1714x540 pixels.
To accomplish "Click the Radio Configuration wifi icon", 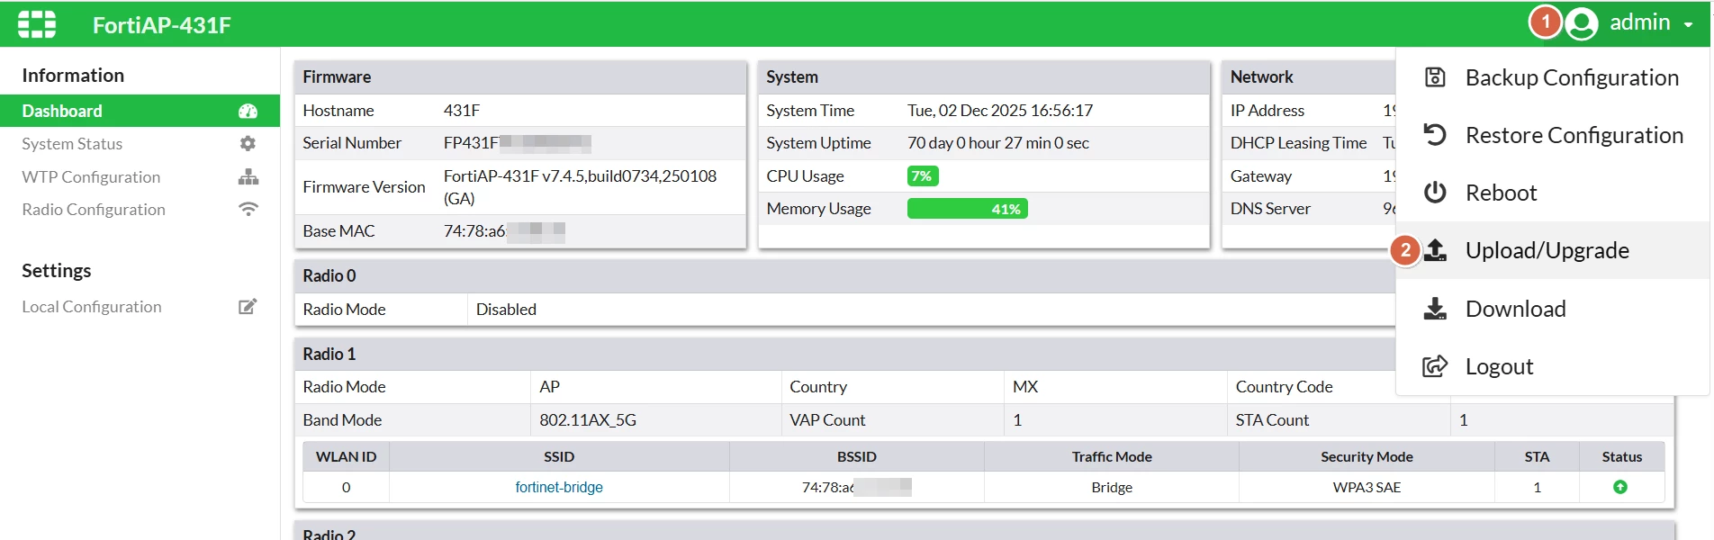I will 248,210.
